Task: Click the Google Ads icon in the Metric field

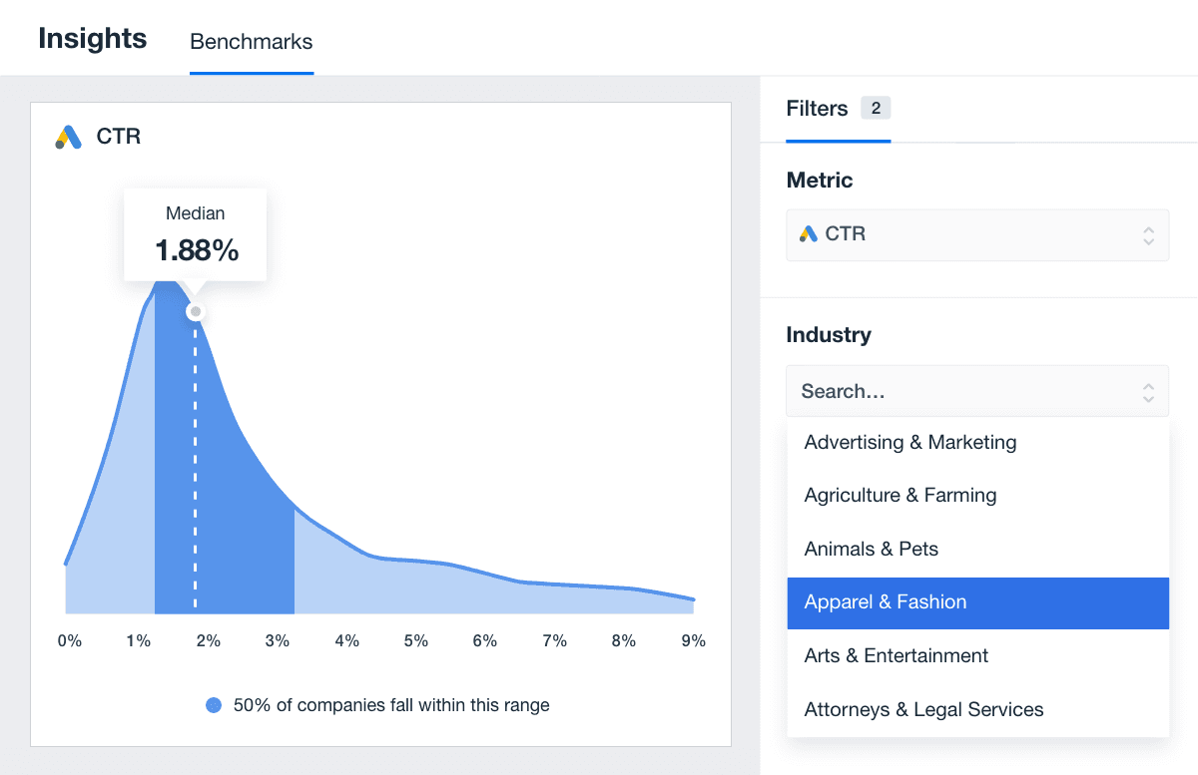Action: pos(809,234)
